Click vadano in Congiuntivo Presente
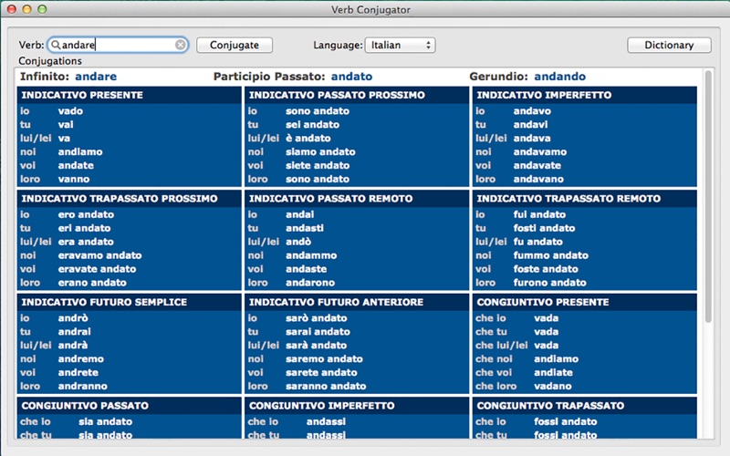 (553, 386)
